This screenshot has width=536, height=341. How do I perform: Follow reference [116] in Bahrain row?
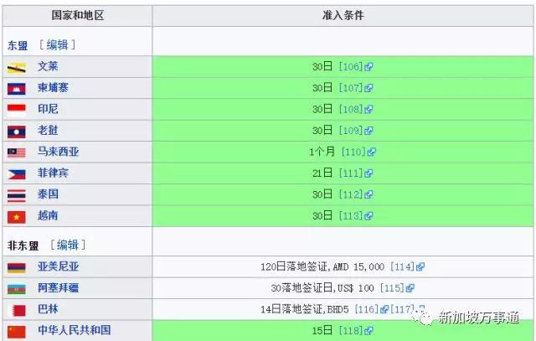coord(367,309)
